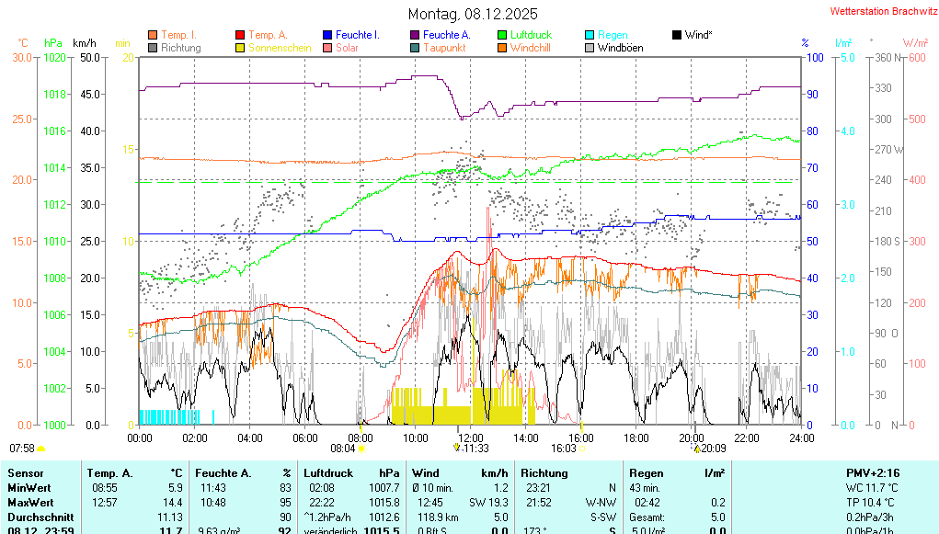
Task: Click the Luftdruck column header in table
Action: pyautogui.click(x=327, y=472)
